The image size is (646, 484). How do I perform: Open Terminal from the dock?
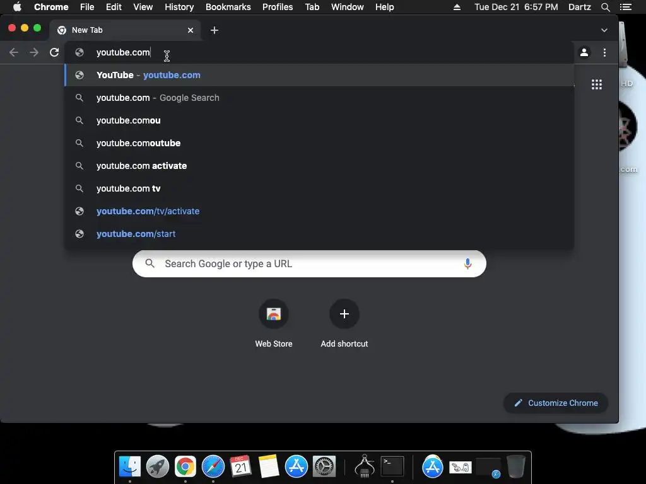(392, 466)
